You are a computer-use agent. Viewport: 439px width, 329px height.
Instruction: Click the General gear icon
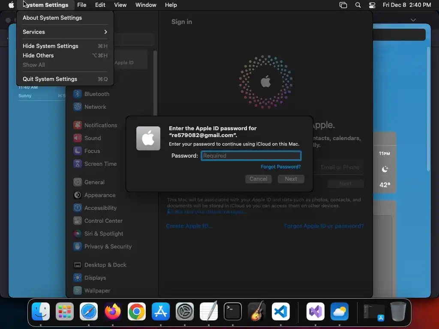click(78, 182)
